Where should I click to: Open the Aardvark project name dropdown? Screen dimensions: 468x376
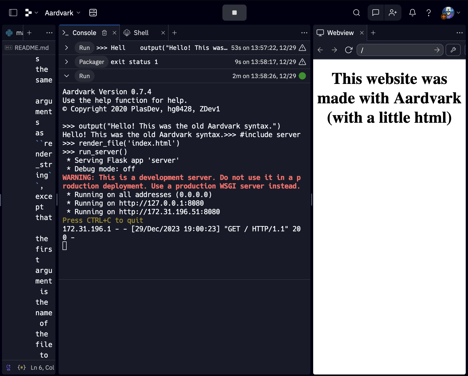(62, 13)
